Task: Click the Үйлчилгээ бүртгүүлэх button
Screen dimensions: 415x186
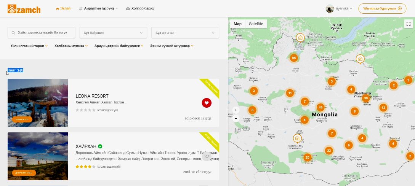Action: pyautogui.click(x=382, y=8)
